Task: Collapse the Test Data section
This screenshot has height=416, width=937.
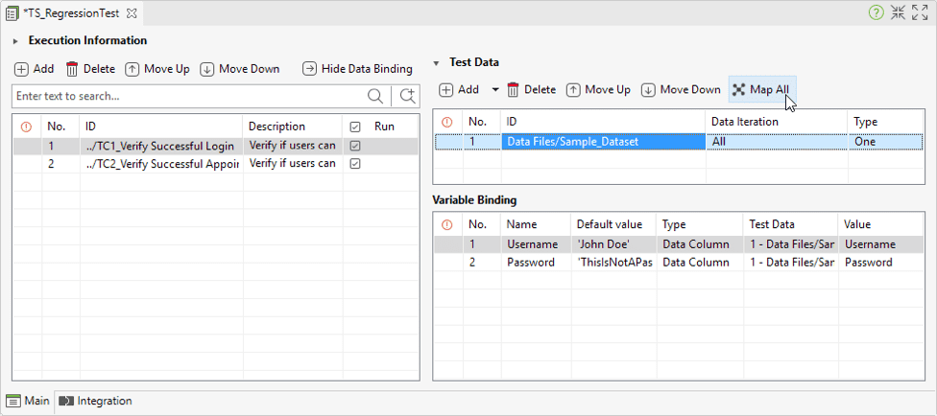Action: (x=436, y=62)
